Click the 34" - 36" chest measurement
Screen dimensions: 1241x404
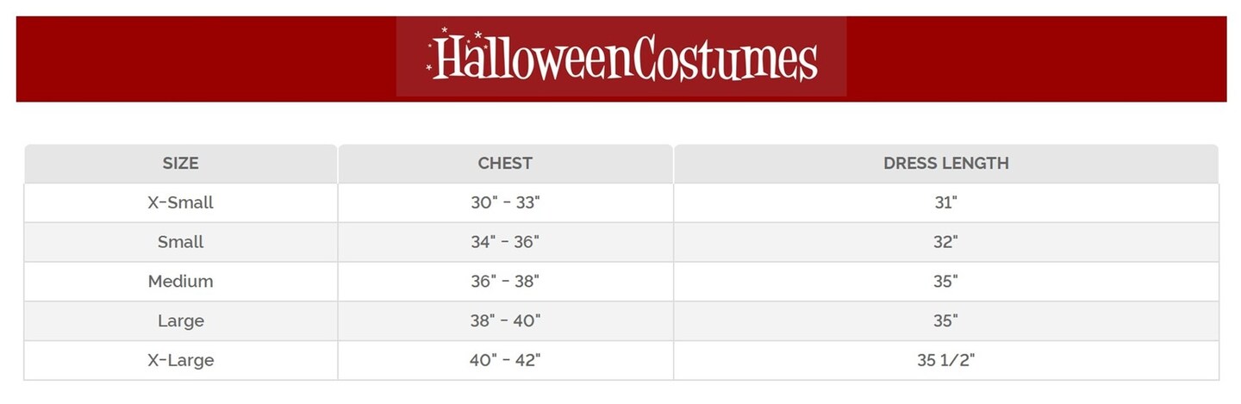pyautogui.click(x=505, y=243)
